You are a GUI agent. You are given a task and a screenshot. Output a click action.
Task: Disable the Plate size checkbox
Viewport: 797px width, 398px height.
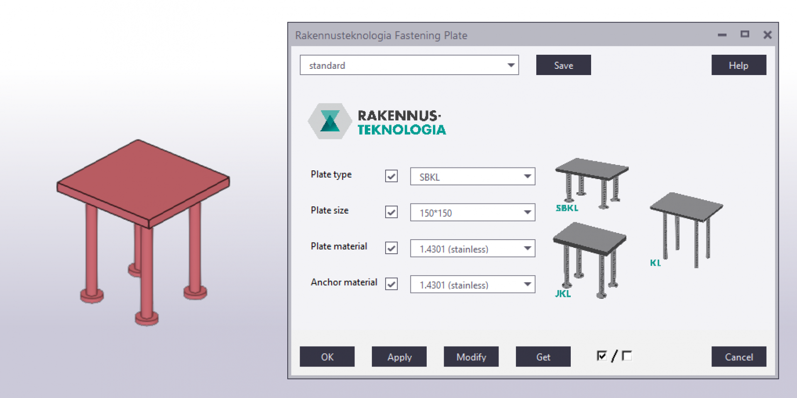(x=391, y=212)
